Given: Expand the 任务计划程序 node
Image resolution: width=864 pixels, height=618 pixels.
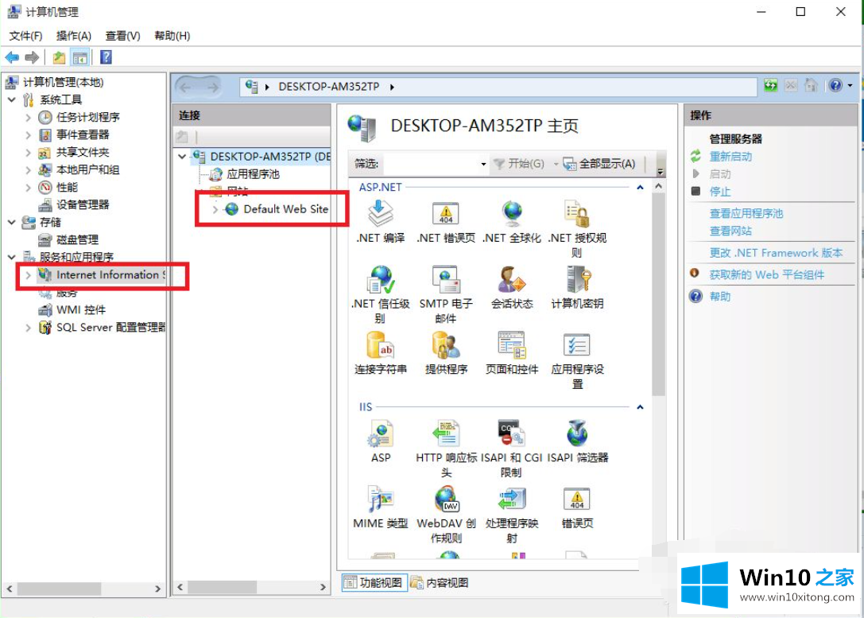Looking at the screenshot, I should click(x=28, y=118).
